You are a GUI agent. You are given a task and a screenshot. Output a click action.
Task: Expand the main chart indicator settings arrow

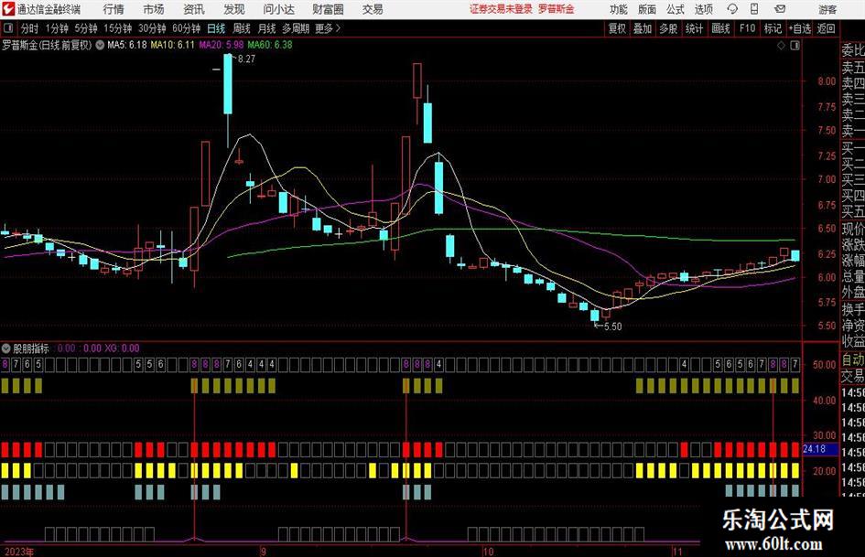click(x=100, y=45)
